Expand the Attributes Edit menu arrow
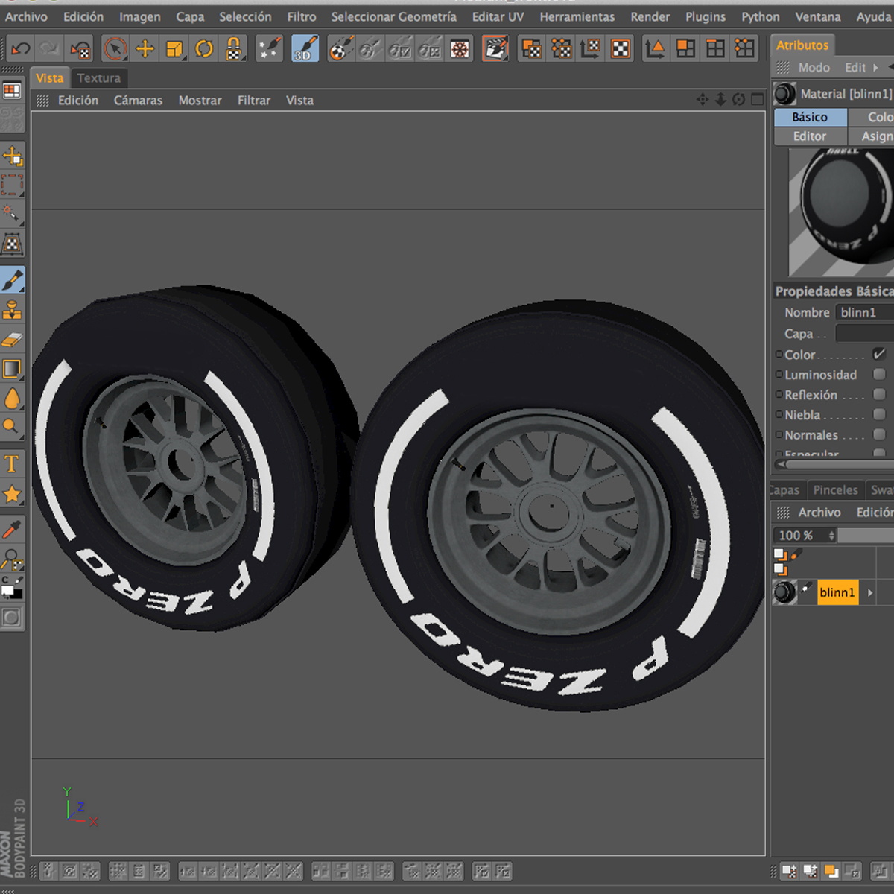Image resolution: width=894 pixels, height=894 pixels. pos(875,68)
